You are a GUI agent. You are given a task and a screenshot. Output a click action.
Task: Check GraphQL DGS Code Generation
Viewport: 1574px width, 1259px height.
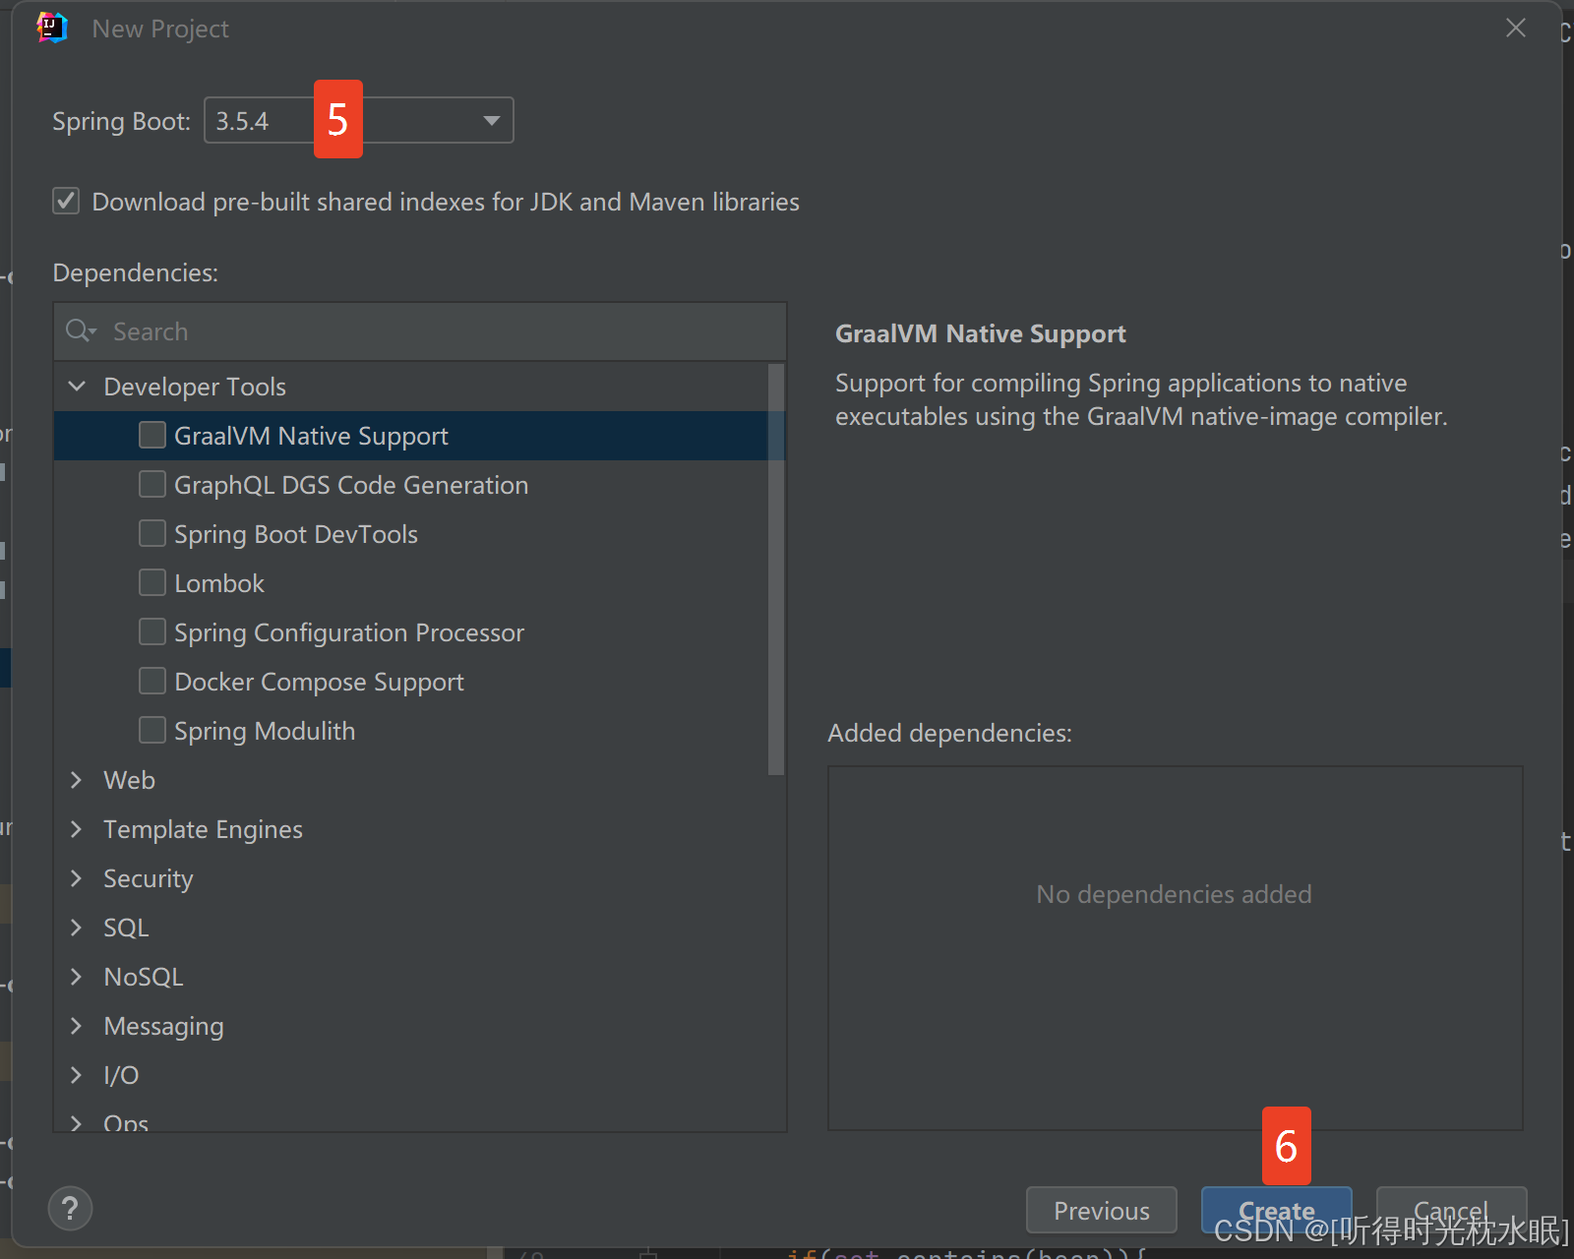(152, 484)
